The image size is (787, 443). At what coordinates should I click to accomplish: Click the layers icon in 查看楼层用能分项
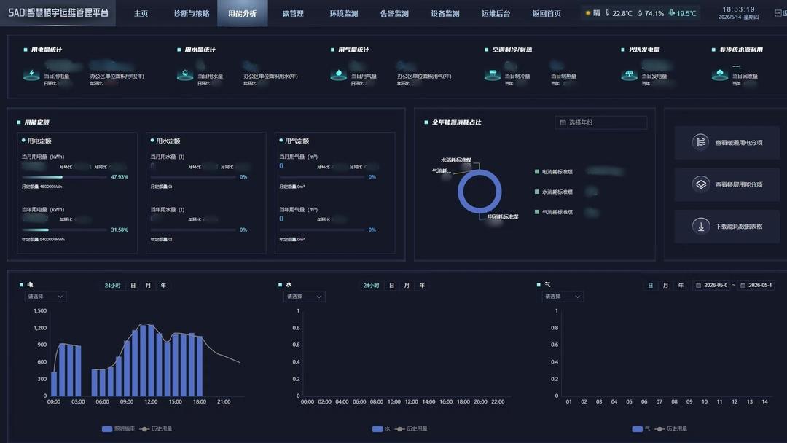(x=701, y=184)
